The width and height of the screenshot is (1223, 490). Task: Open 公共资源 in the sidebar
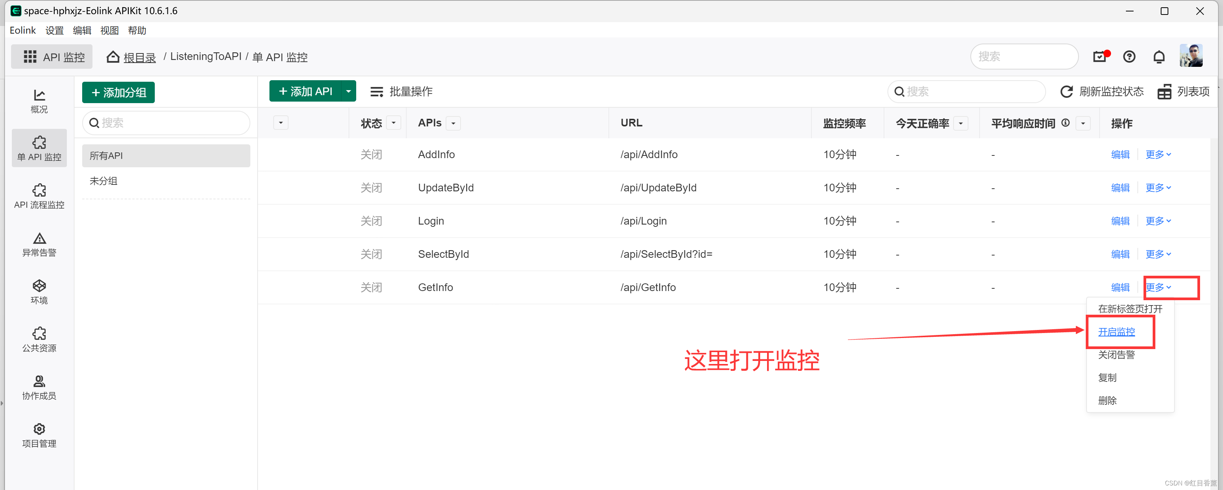[x=39, y=339]
